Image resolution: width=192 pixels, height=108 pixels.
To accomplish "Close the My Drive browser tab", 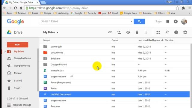I will (37, 2).
